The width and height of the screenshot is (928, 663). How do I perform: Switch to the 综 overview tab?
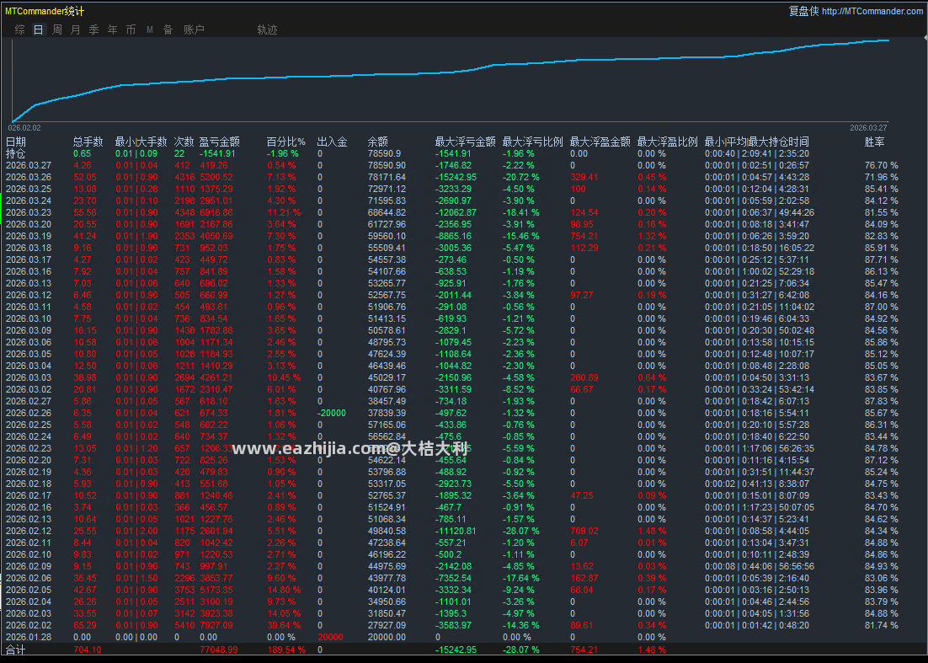20,29
